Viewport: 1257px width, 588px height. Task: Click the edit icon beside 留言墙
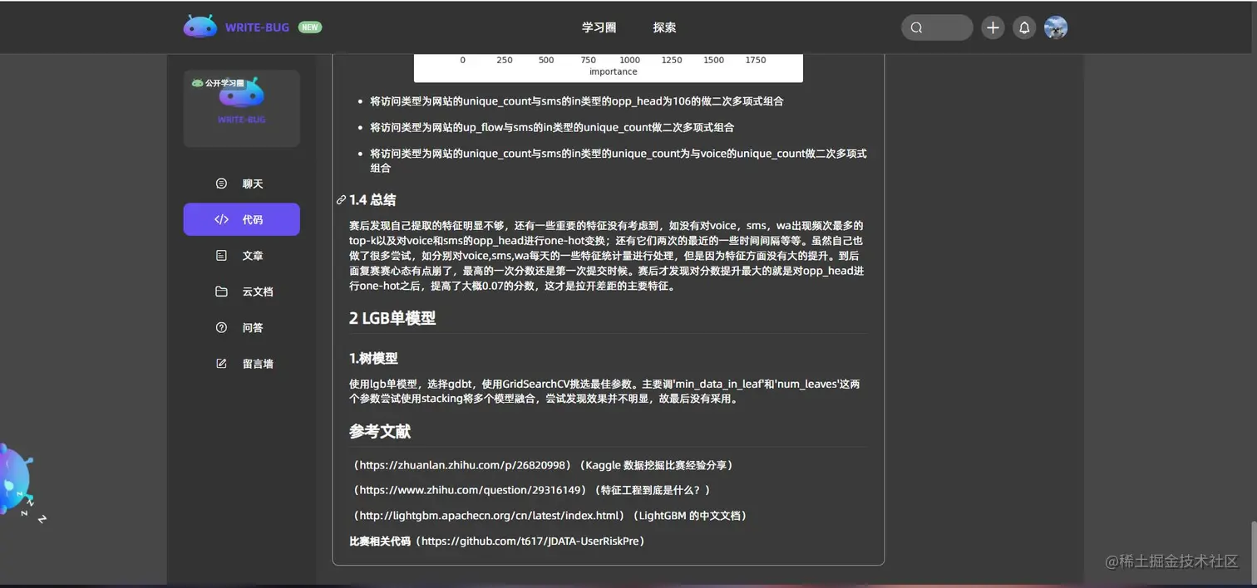pos(221,363)
